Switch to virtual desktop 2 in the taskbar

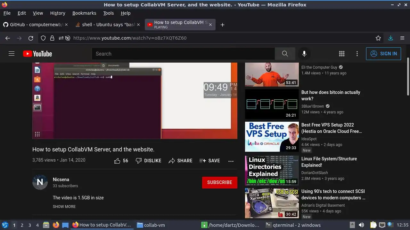[x=22, y=225]
